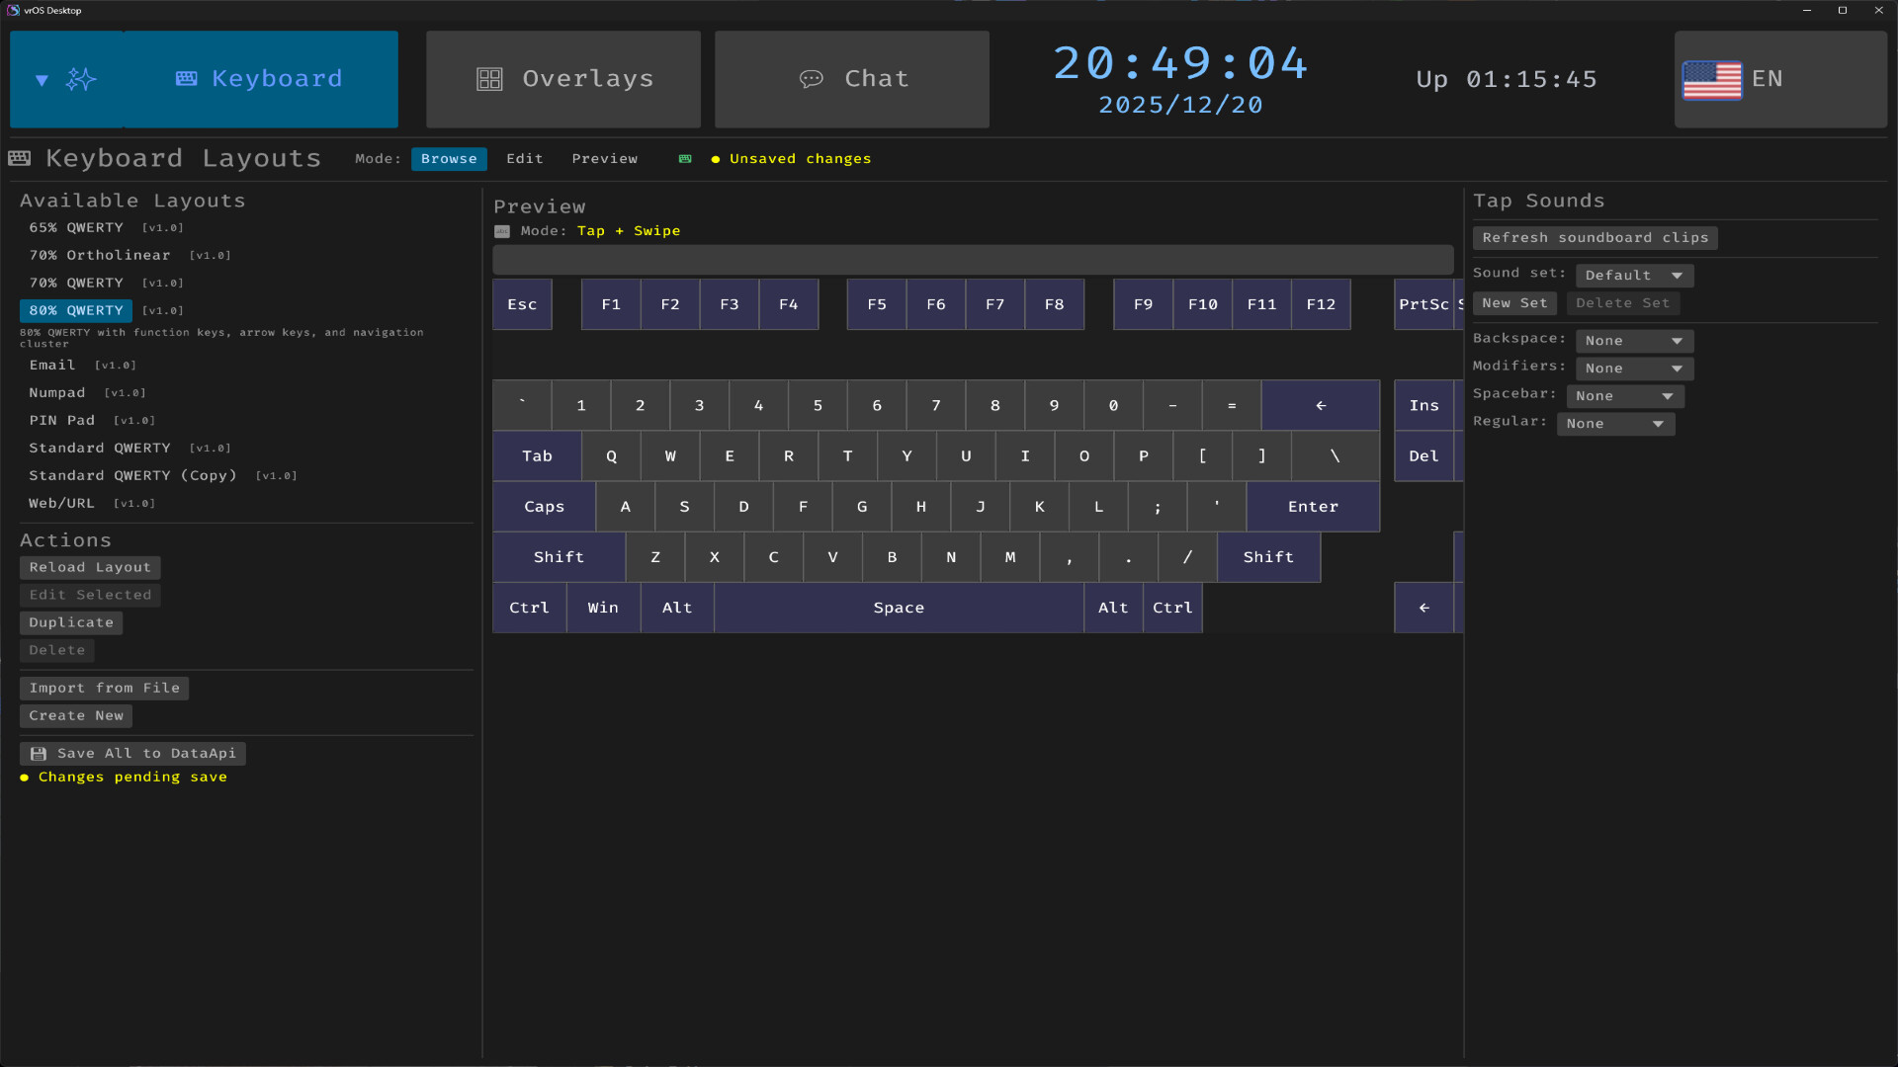This screenshot has height=1067, width=1898.
Task: Open the Backspace sound dropdown
Action: coord(1633,341)
